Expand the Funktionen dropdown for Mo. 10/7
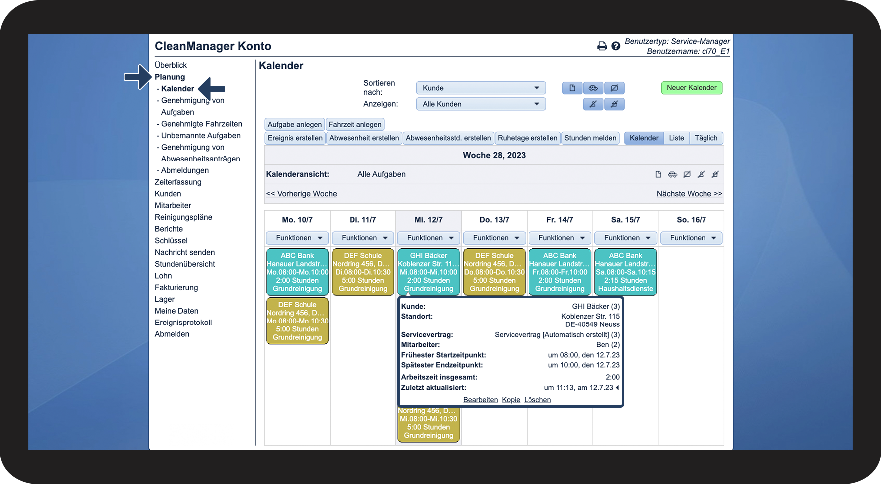This screenshot has width=881, height=484. pos(297,238)
